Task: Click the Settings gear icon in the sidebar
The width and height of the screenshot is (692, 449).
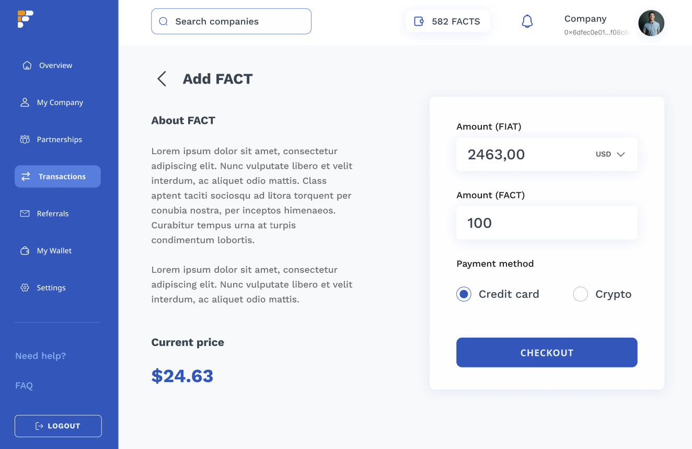Action: pyautogui.click(x=25, y=287)
